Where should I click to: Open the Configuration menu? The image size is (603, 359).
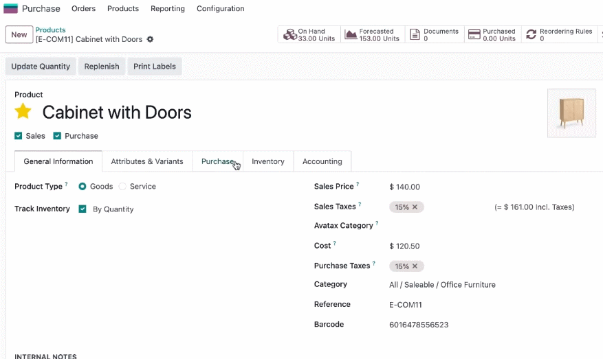[220, 8]
